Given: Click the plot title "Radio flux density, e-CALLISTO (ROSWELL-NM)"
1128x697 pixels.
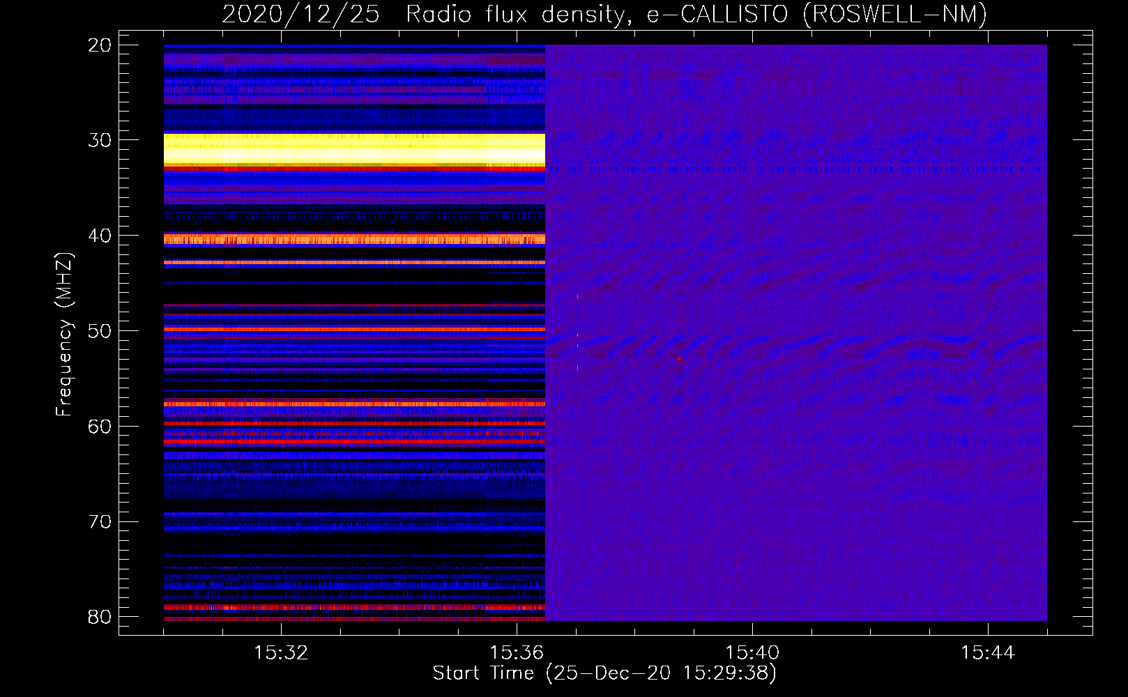Looking at the screenshot, I should pos(696,14).
